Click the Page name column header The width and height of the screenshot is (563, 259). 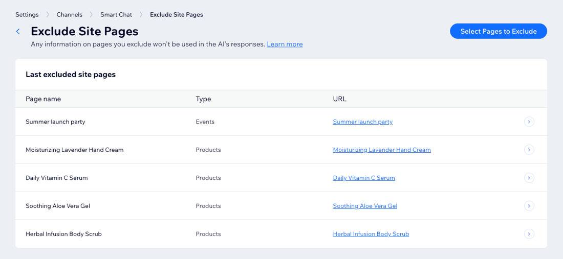tap(43, 99)
